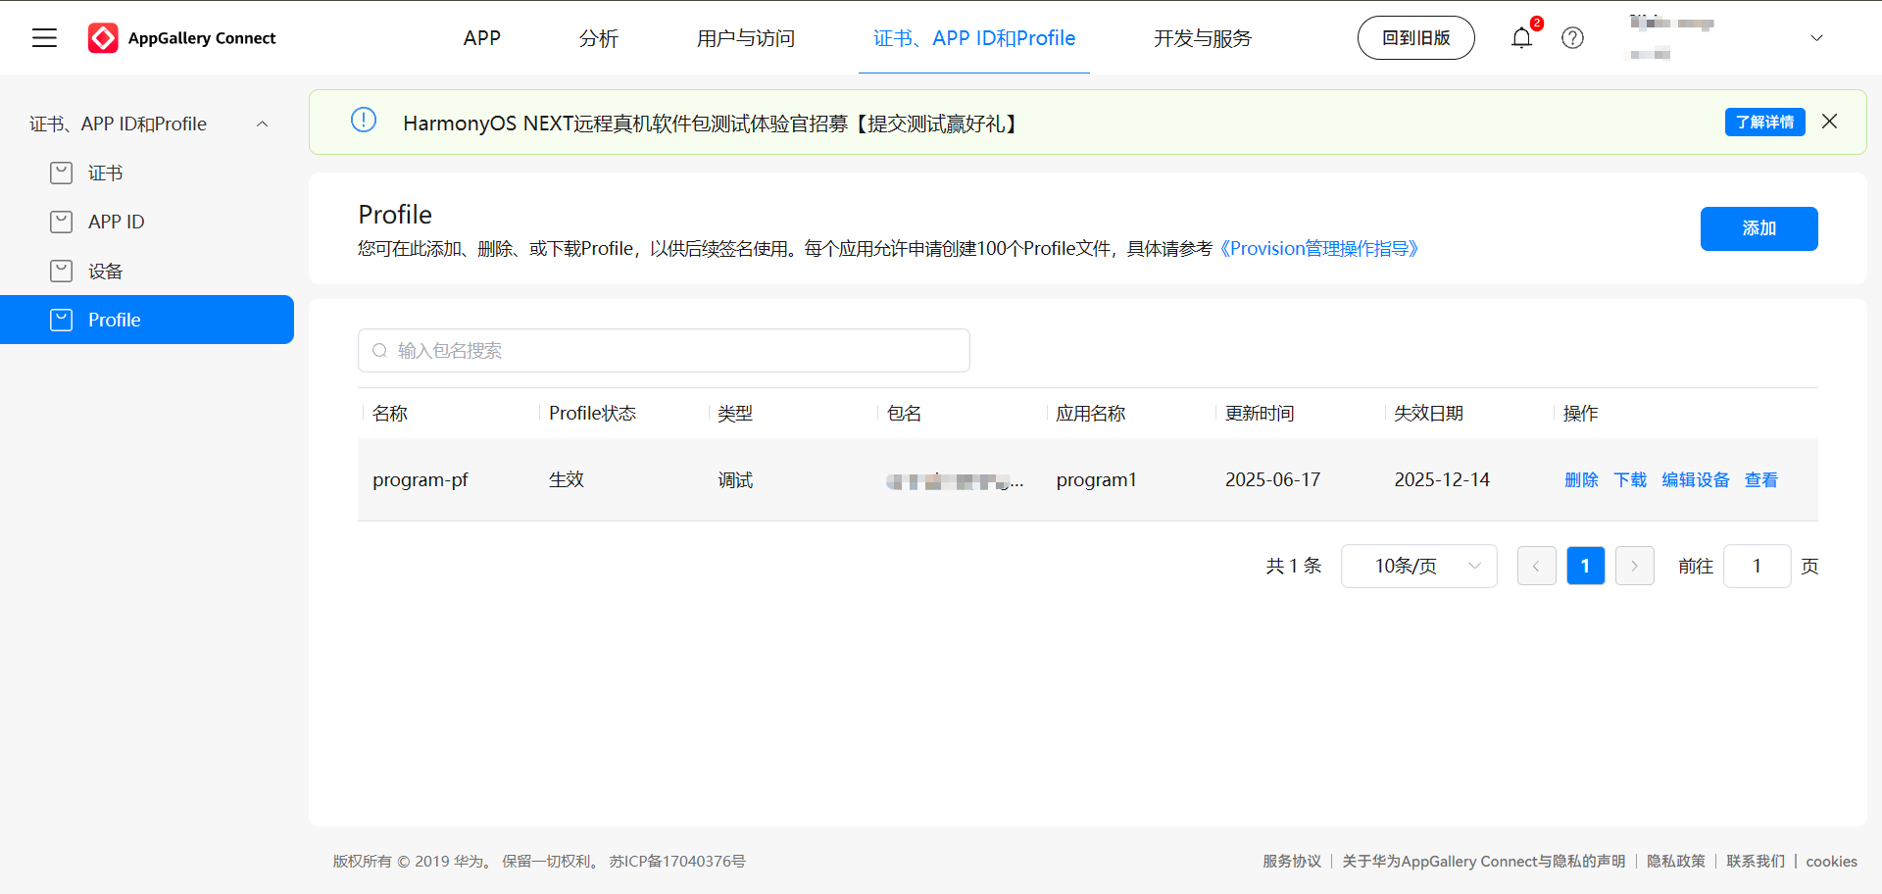This screenshot has width=1882, height=894.
Task: Select the 证书、APP ID和Profile top tab
Action: pos(974,38)
